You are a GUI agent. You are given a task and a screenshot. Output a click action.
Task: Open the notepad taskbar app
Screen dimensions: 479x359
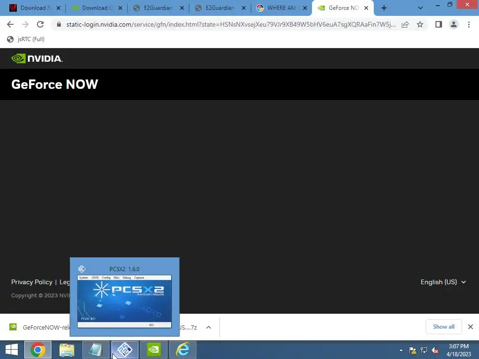[95, 350]
